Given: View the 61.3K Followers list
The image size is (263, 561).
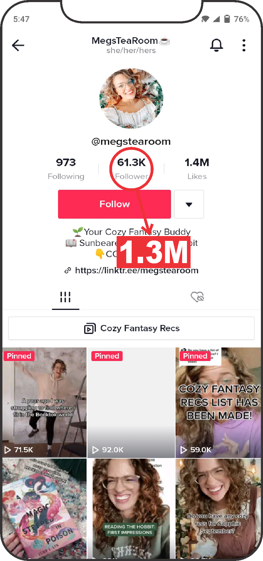Looking at the screenshot, I should 131,168.
